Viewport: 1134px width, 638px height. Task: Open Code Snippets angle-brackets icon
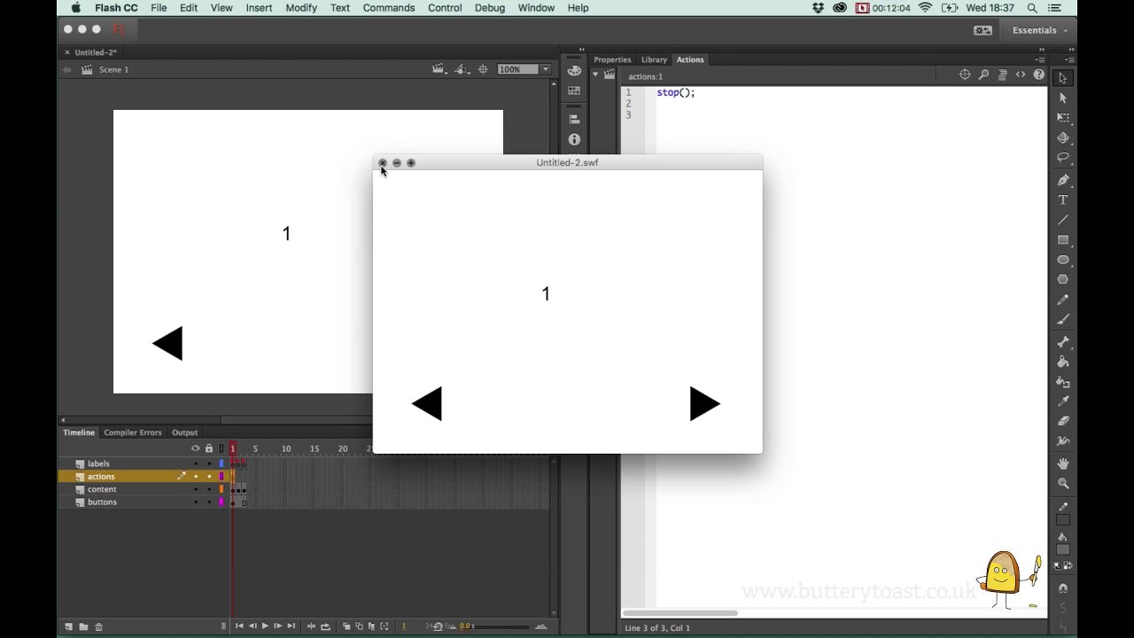tap(1021, 75)
